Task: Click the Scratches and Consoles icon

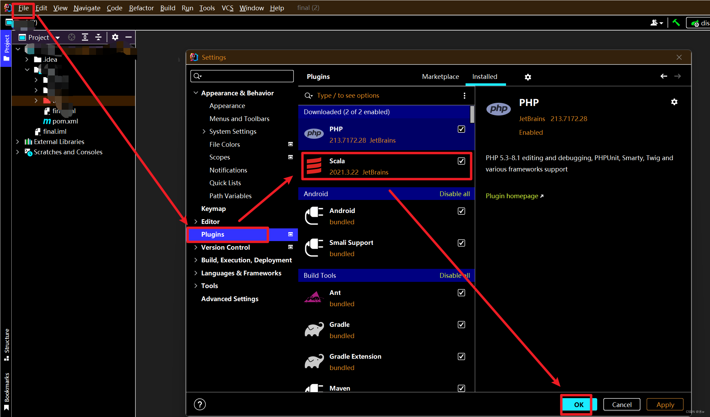Action: coord(28,152)
